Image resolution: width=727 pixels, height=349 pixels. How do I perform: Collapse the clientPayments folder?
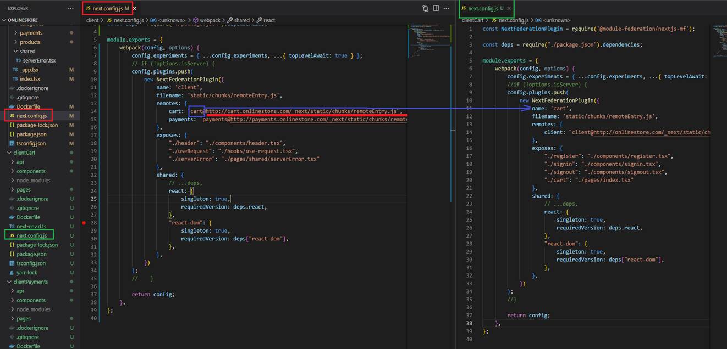coord(30,282)
